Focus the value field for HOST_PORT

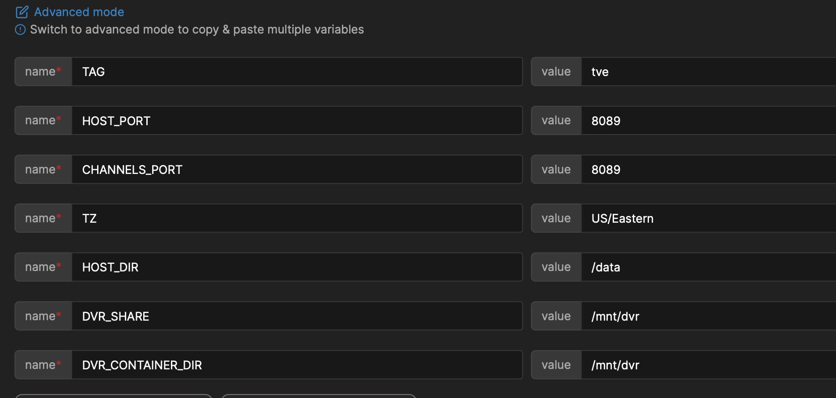pos(708,121)
